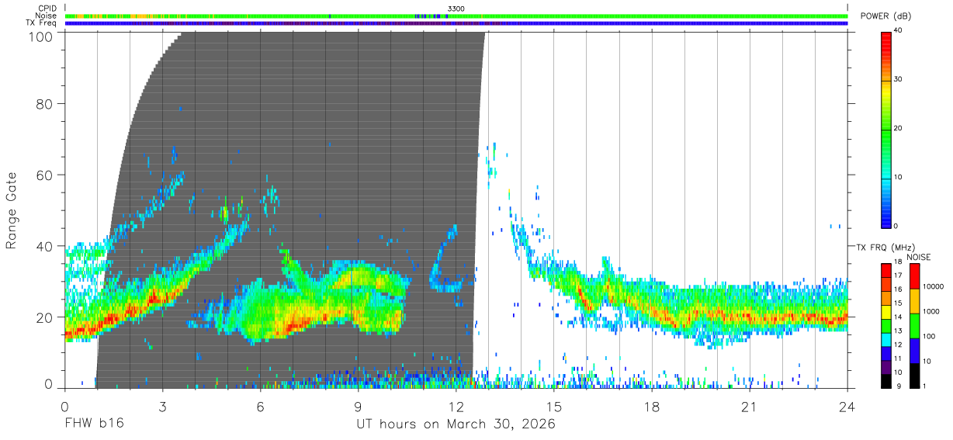Click the 20 dB label on power scale

pos(899,129)
